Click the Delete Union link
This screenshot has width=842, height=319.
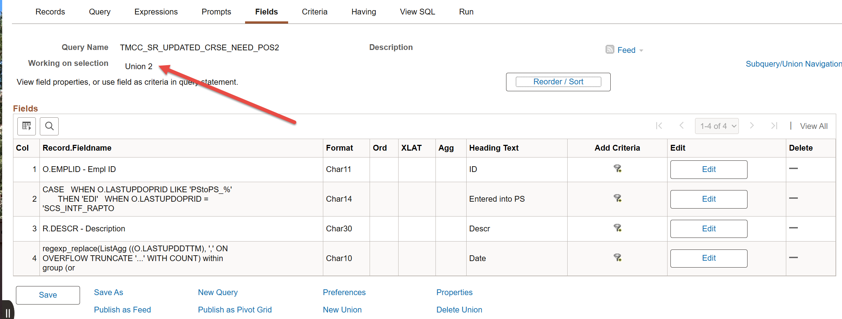click(459, 310)
